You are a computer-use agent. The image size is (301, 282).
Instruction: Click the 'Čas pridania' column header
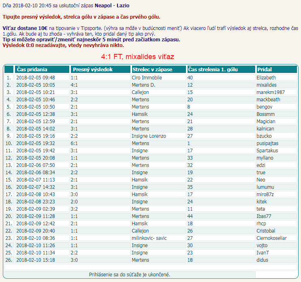tap(32, 69)
